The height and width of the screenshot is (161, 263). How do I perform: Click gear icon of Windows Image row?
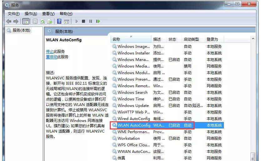tap(114, 46)
